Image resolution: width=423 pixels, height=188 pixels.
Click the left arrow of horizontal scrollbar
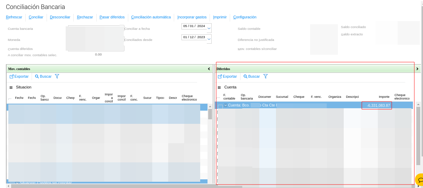pyautogui.click(x=8, y=186)
